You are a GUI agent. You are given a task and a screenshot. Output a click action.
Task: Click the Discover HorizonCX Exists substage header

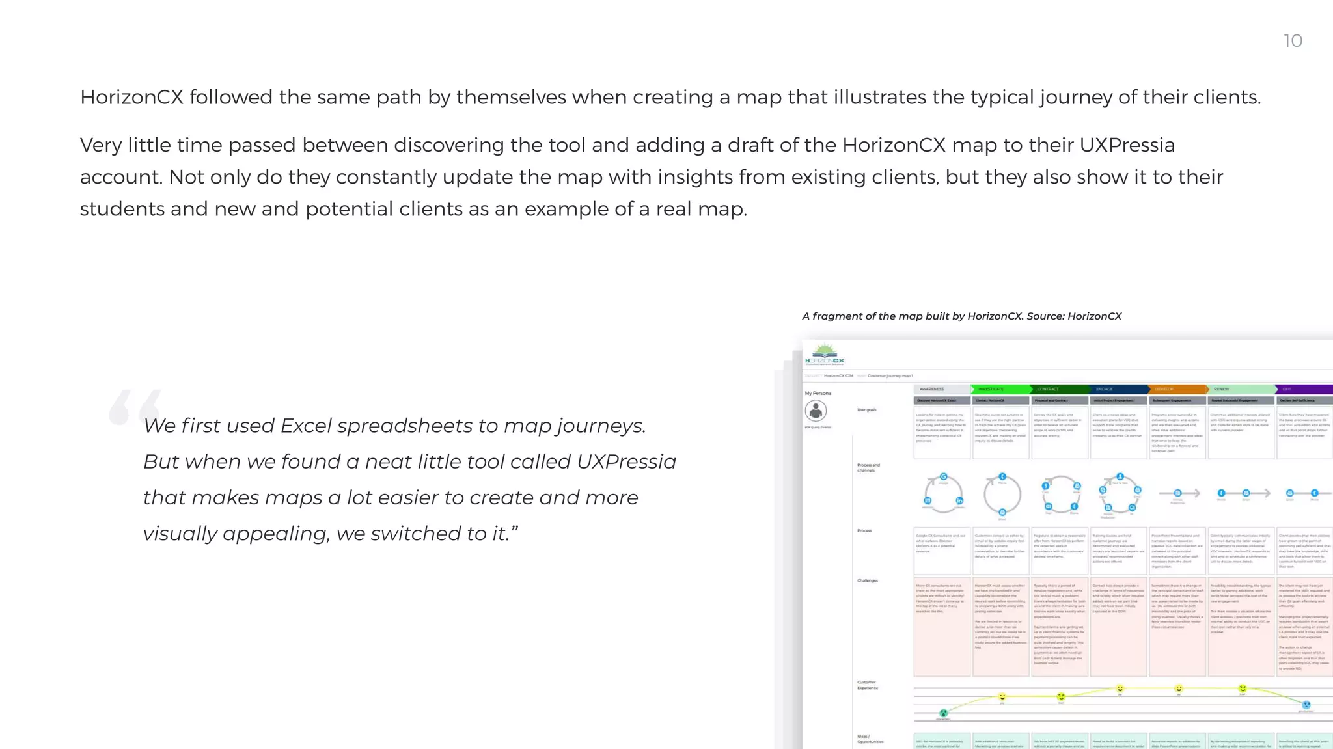[x=942, y=400]
